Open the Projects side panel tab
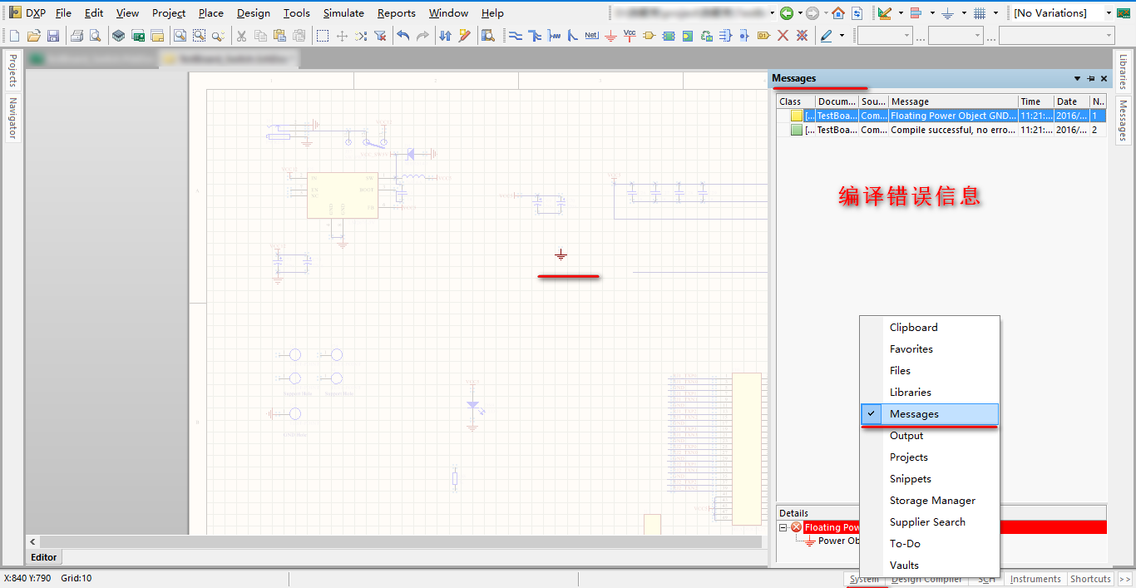Viewport: 1136px width, 588px height. 12,71
